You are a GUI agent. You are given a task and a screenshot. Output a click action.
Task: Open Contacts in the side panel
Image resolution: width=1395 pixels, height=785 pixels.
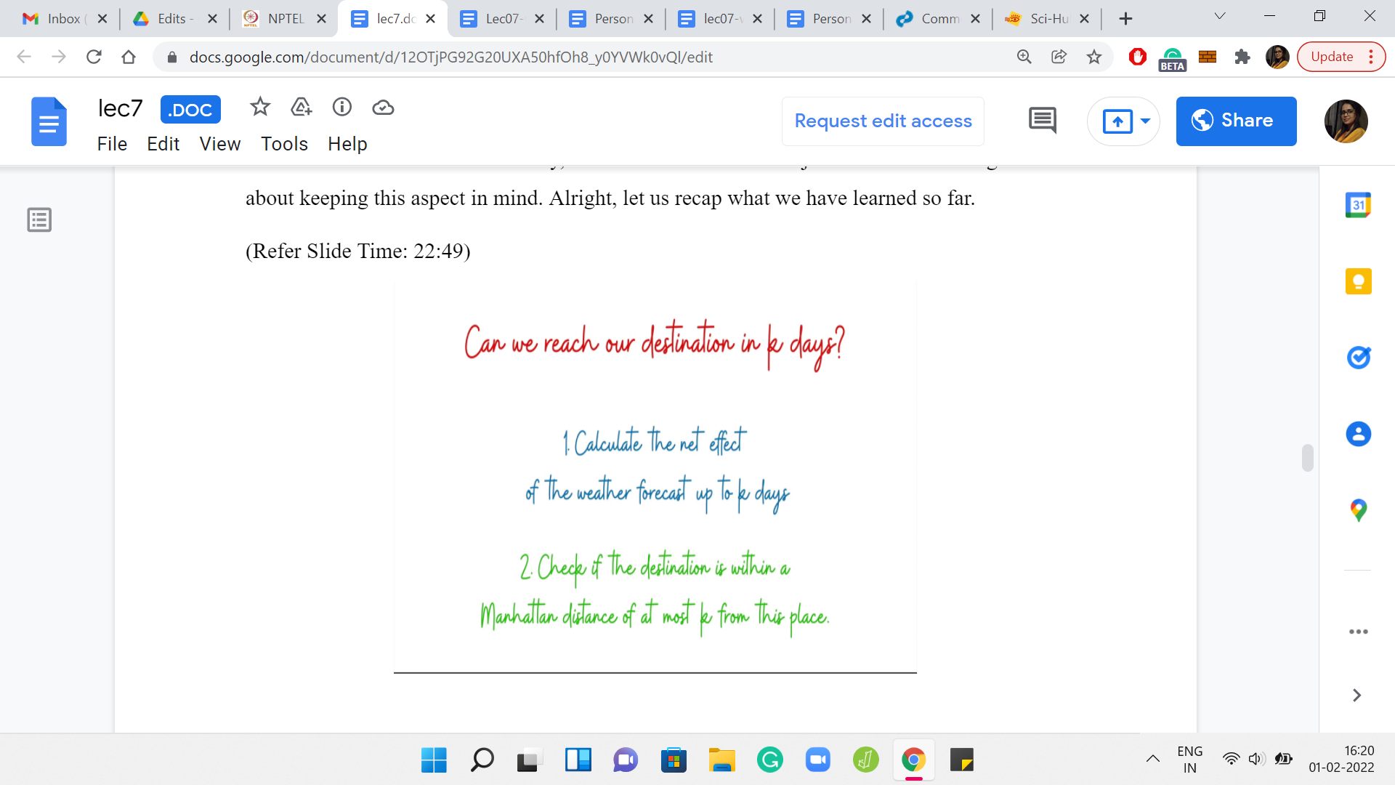[1357, 434]
